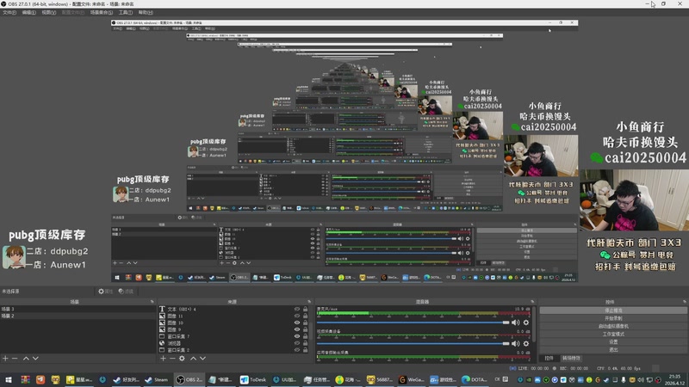Screen dimensions: 689x387
Task: Undock the 混音器 panel with its float icon
Action: [x=532, y=302]
